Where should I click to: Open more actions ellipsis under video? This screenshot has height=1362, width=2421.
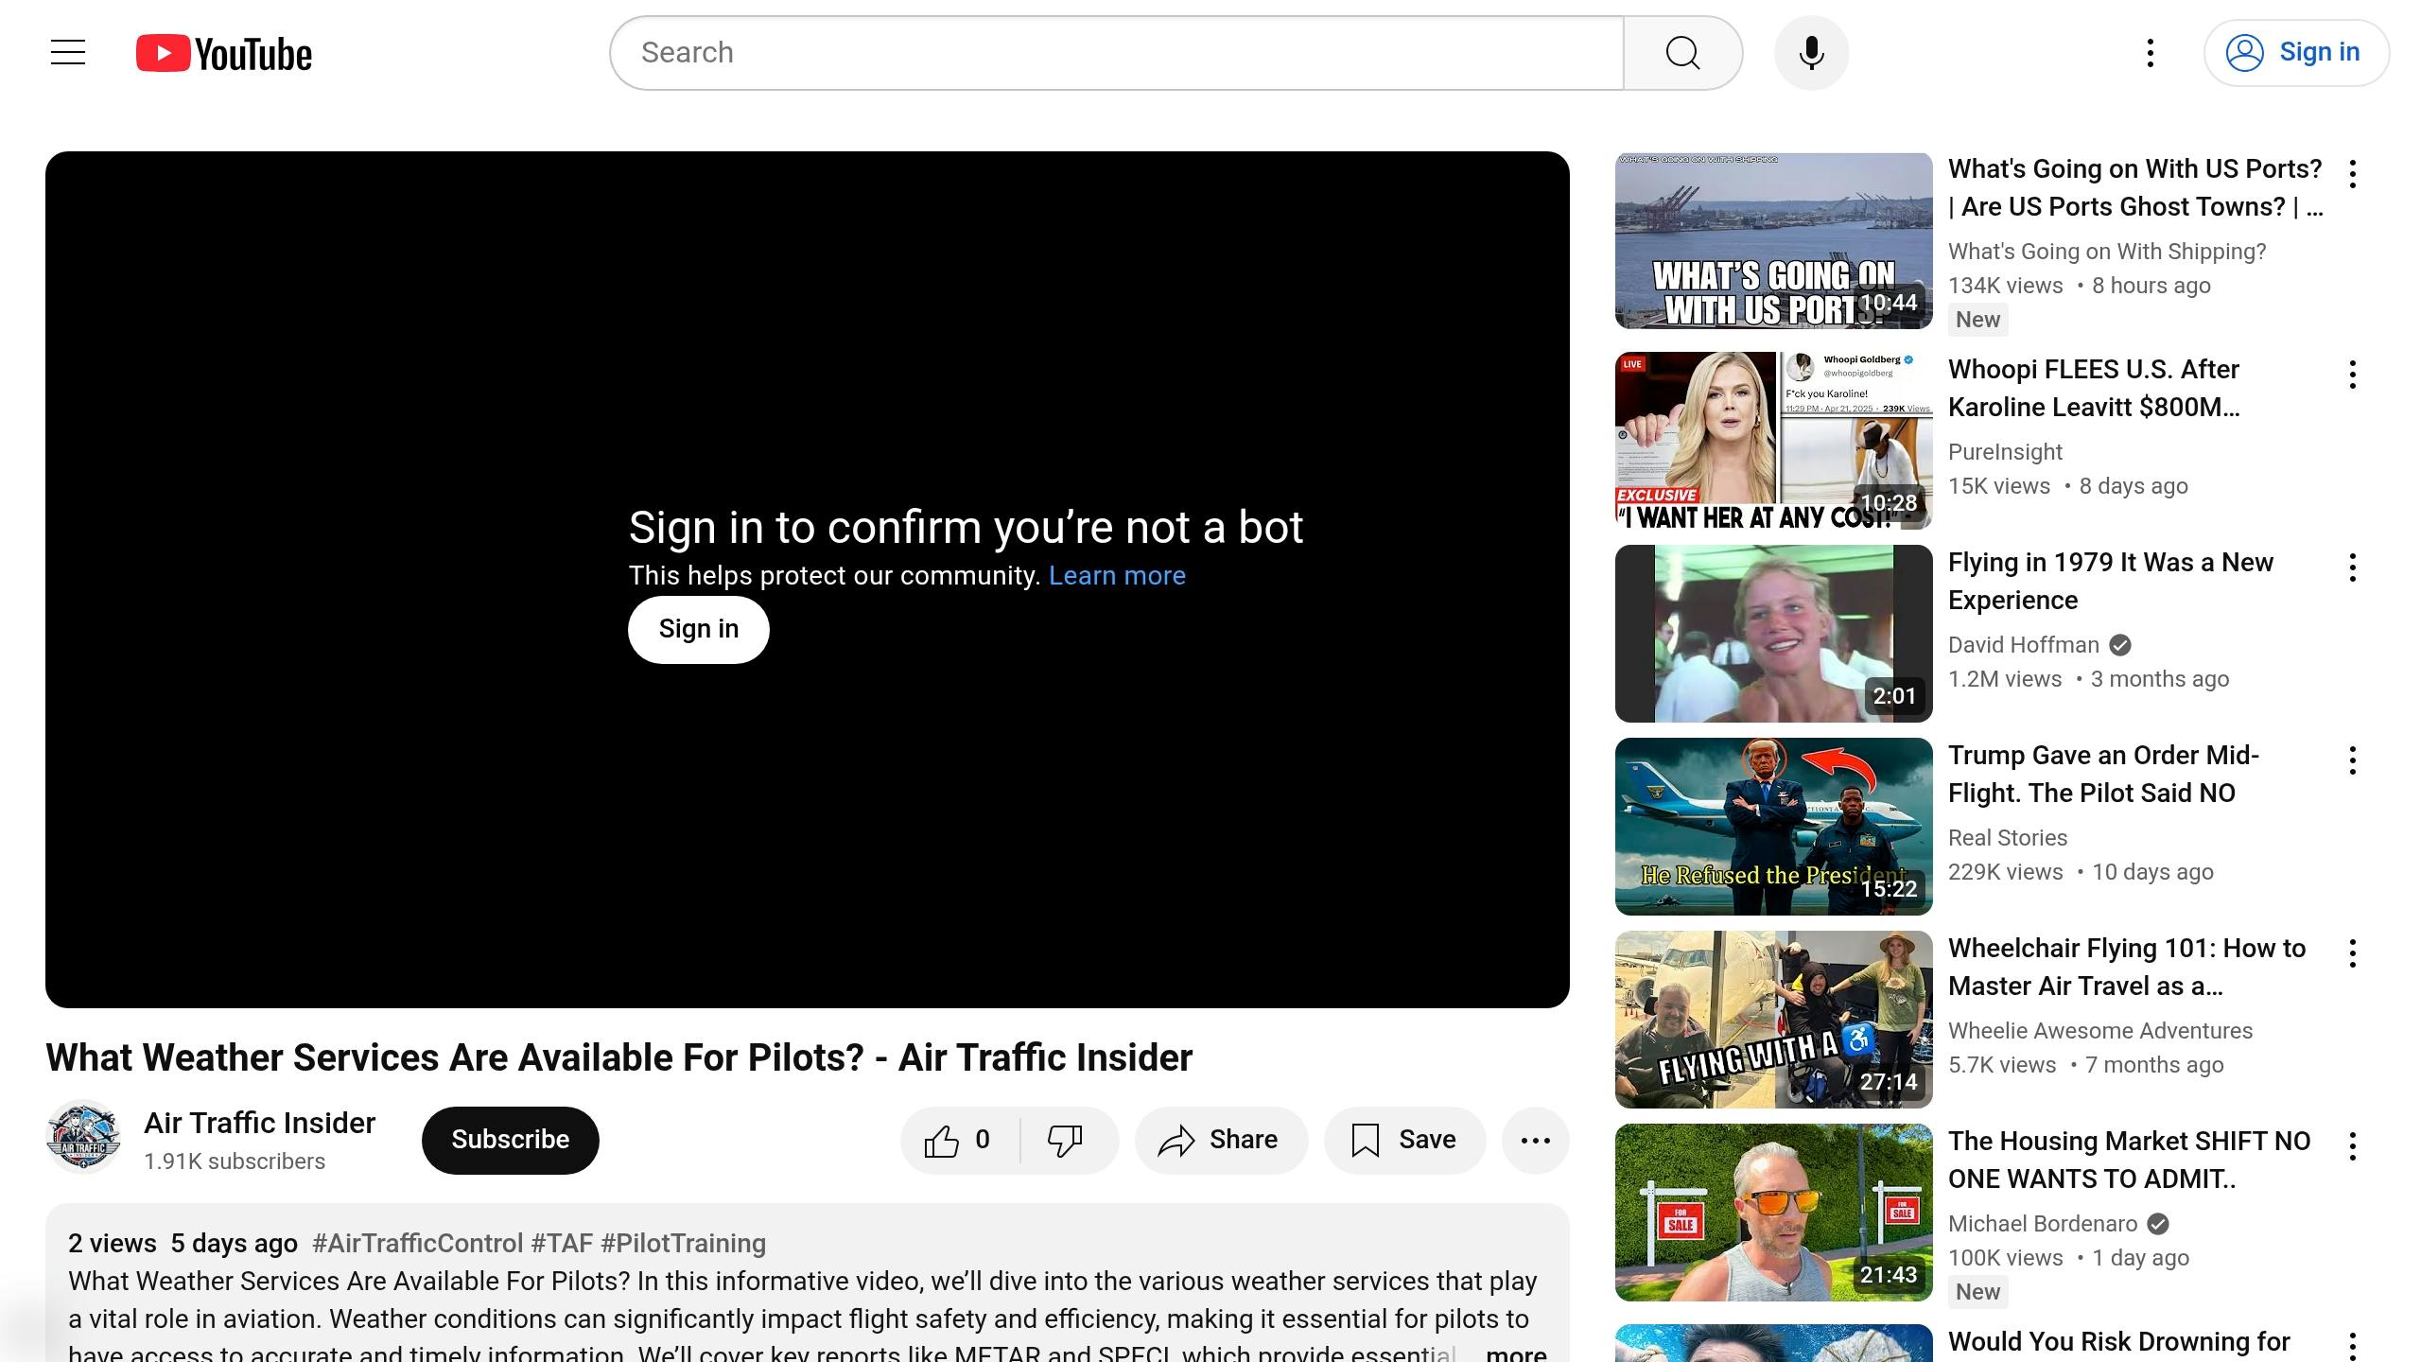coord(1535,1141)
